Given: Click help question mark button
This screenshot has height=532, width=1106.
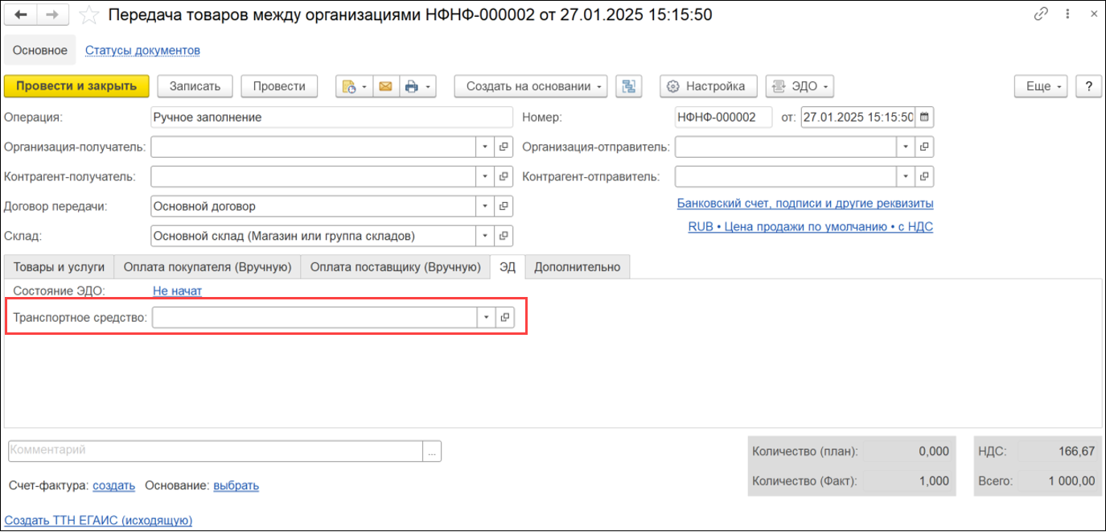Looking at the screenshot, I should click(1089, 86).
